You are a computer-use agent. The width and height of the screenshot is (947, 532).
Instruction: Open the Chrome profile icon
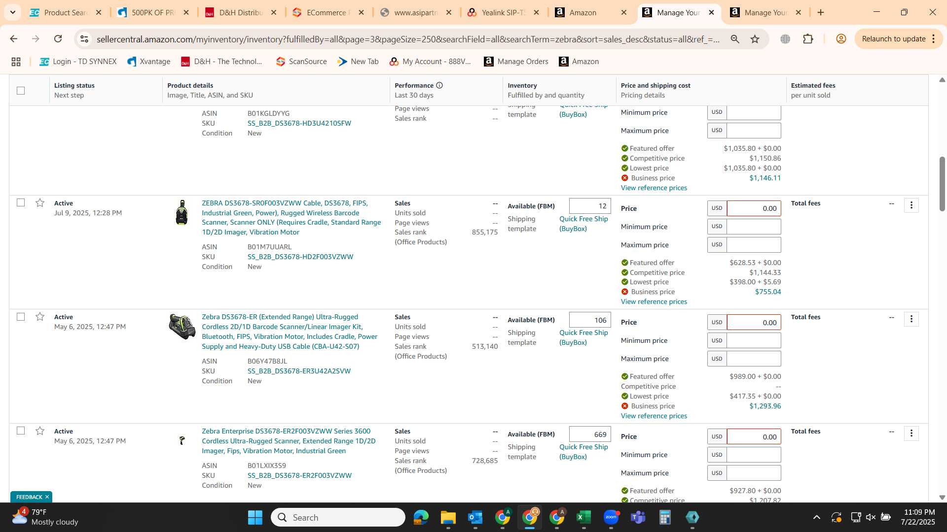[x=841, y=39]
